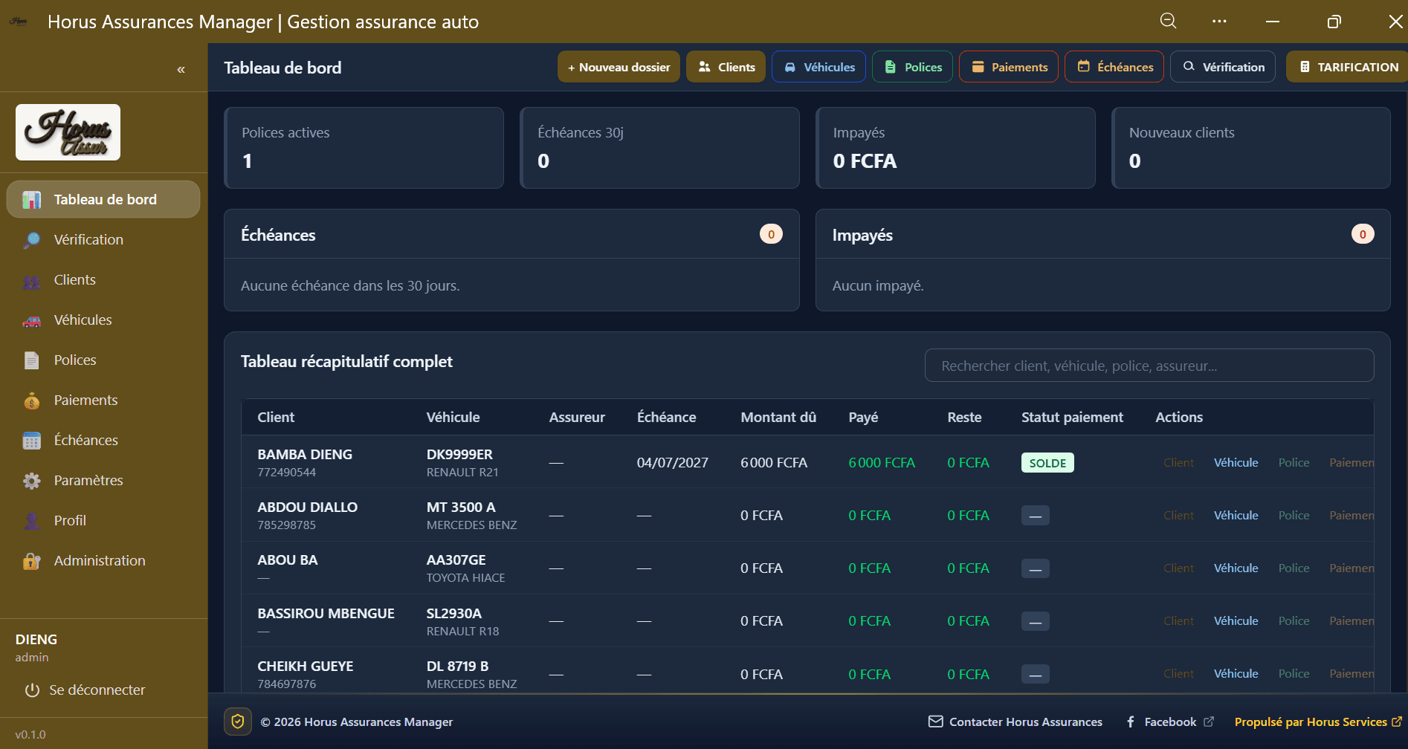Click the Échéances calendar icon in sidebar

coord(31,441)
